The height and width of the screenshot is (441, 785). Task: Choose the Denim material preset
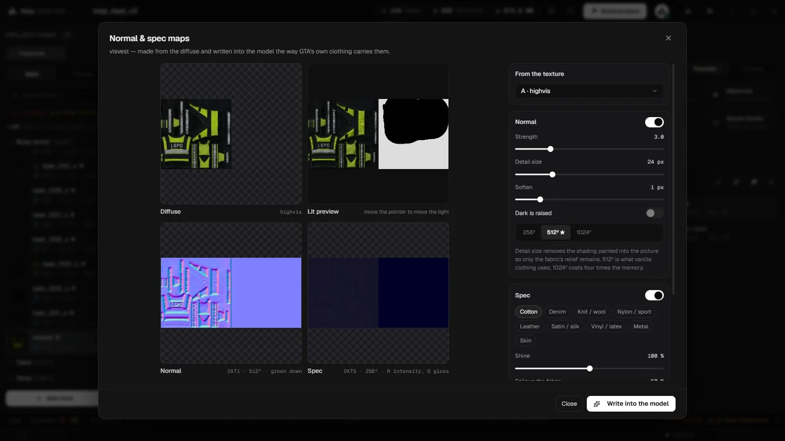[x=557, y=312]
